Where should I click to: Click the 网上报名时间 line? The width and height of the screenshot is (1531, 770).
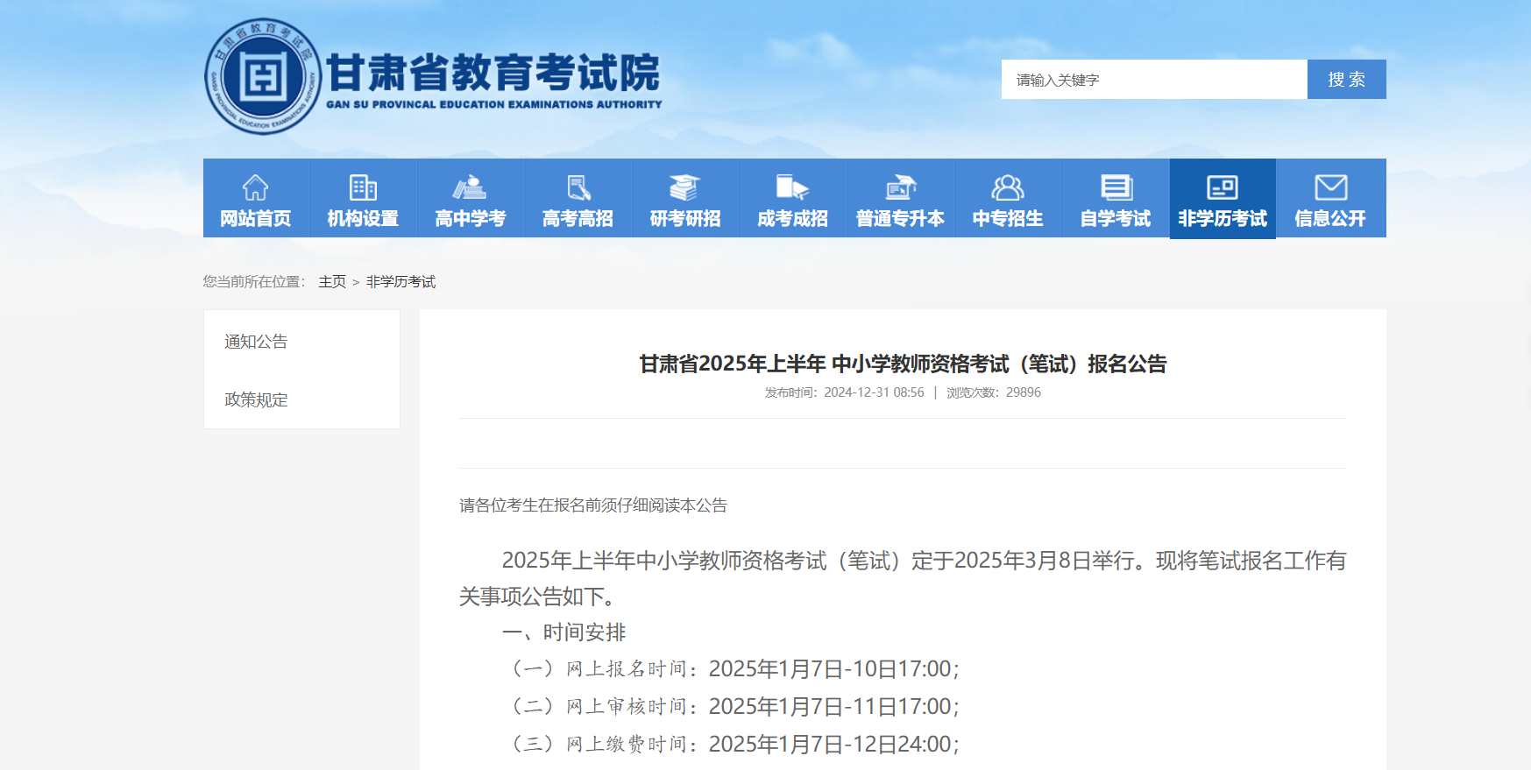[x=734, y=669]
